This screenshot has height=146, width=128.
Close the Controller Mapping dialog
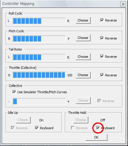click(x=123, y=4)
